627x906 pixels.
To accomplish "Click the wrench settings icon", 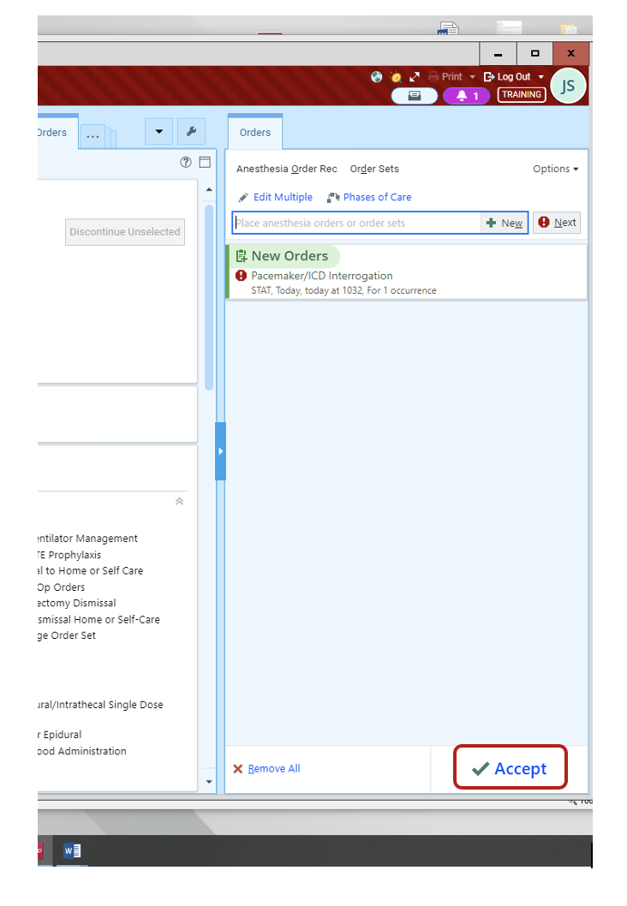I will pos(191,132).
